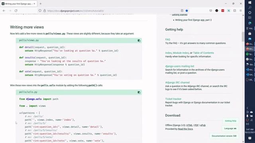Screen dimensions: 255x143
Task: Click the gray sidebar extension icon
Action: tap(235, 11)
